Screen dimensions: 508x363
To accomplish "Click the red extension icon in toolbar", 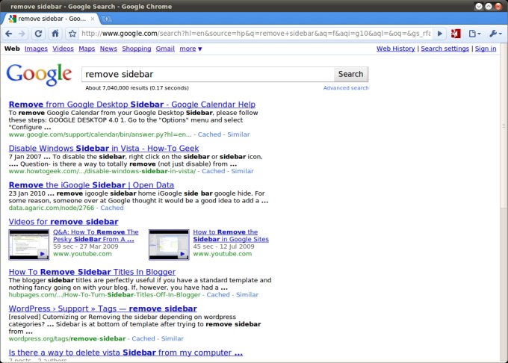I will pyautogui.click(x=456, y=34).
